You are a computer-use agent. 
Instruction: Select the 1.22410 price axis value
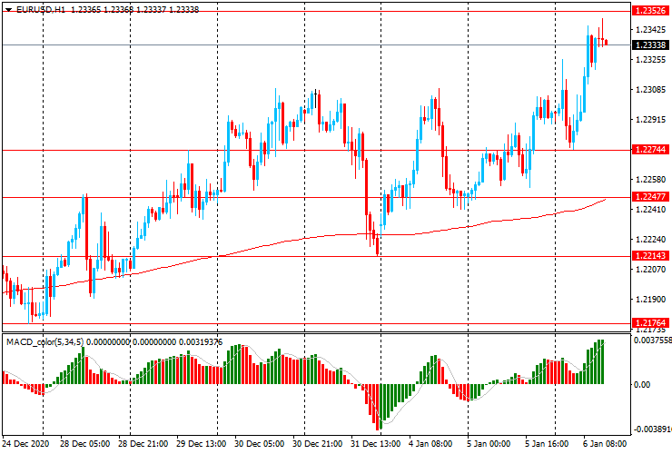tap(651, 210)
